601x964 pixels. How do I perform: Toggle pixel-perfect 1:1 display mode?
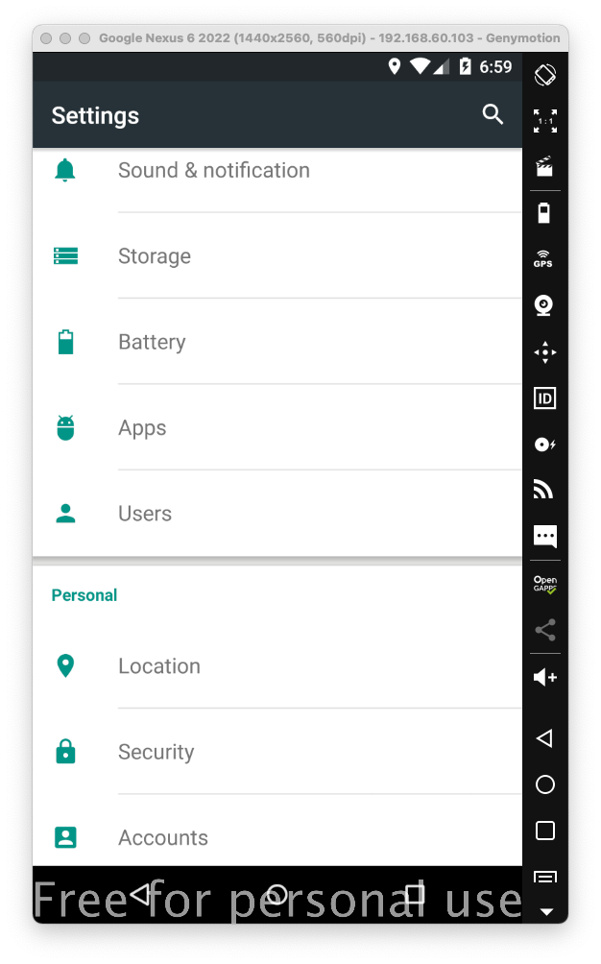(x=544, y=121)
